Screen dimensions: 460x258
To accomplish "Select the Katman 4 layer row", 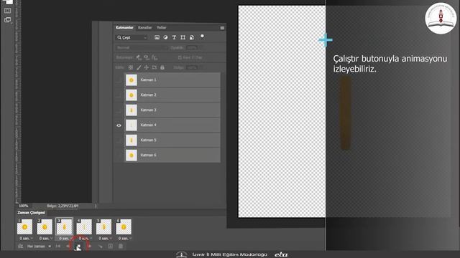I will click(172, 125).
